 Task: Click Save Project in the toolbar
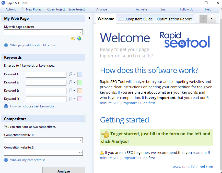point(77,9)
